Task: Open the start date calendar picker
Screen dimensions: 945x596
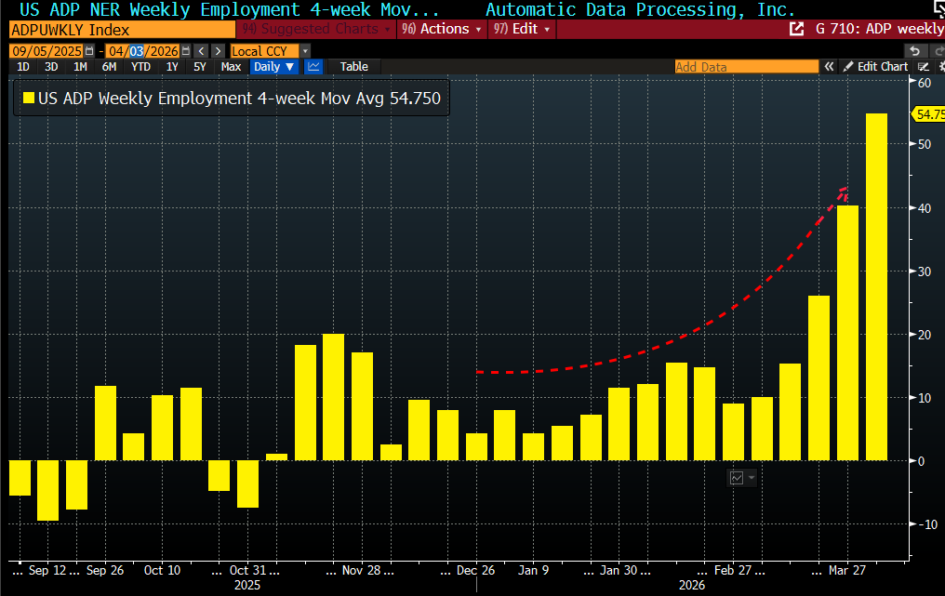Action: (89, 50)
